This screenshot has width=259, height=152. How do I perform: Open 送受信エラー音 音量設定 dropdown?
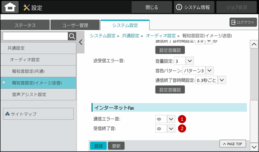coord(184,61)
